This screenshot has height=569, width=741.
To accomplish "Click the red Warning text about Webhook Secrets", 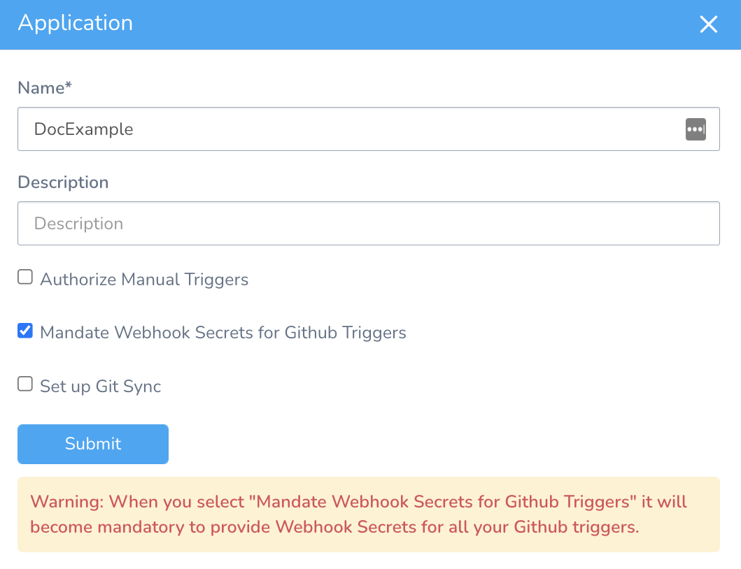I will point(358,514).
